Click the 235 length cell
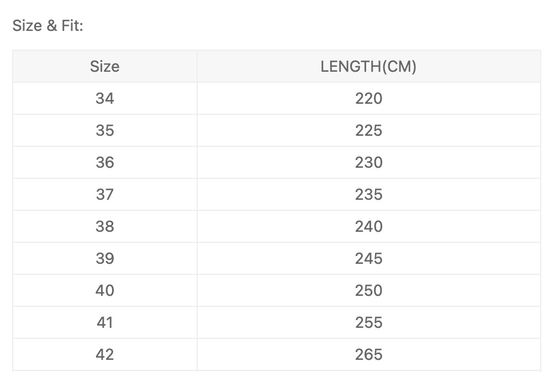The image size is (549, 372). click(x=368, y=194)
